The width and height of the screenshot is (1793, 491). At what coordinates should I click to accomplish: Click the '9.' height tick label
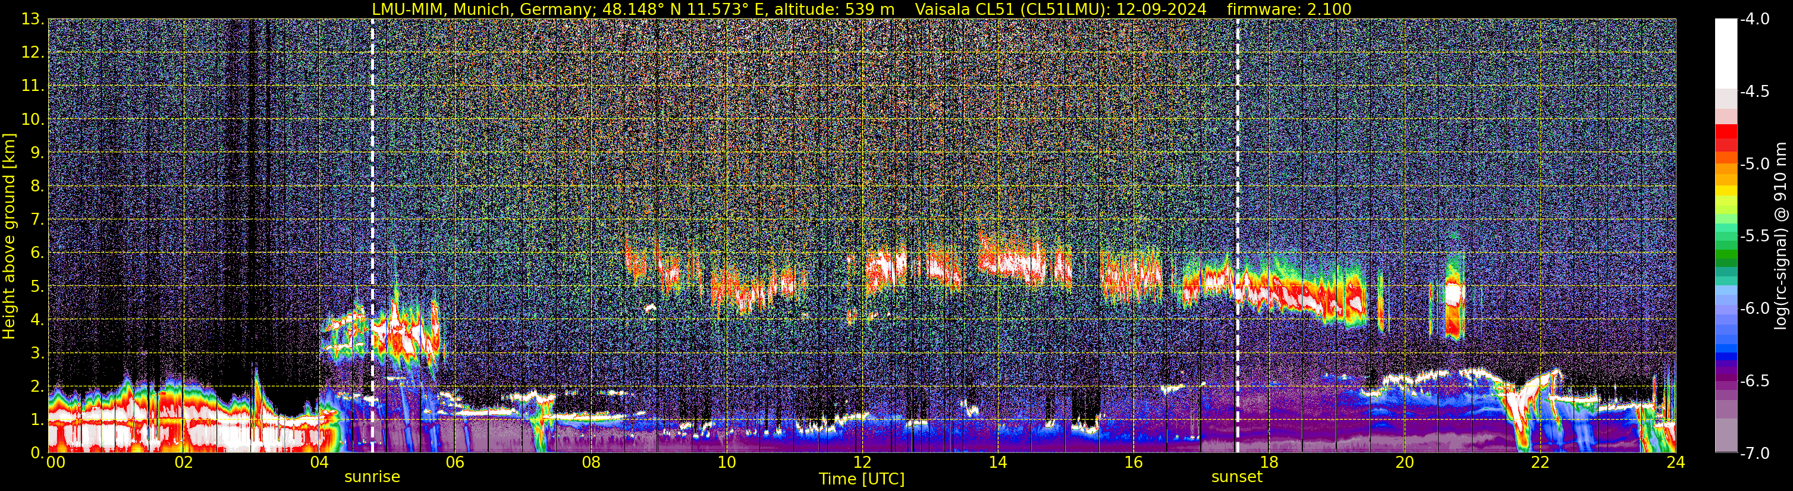pos(37,152)
